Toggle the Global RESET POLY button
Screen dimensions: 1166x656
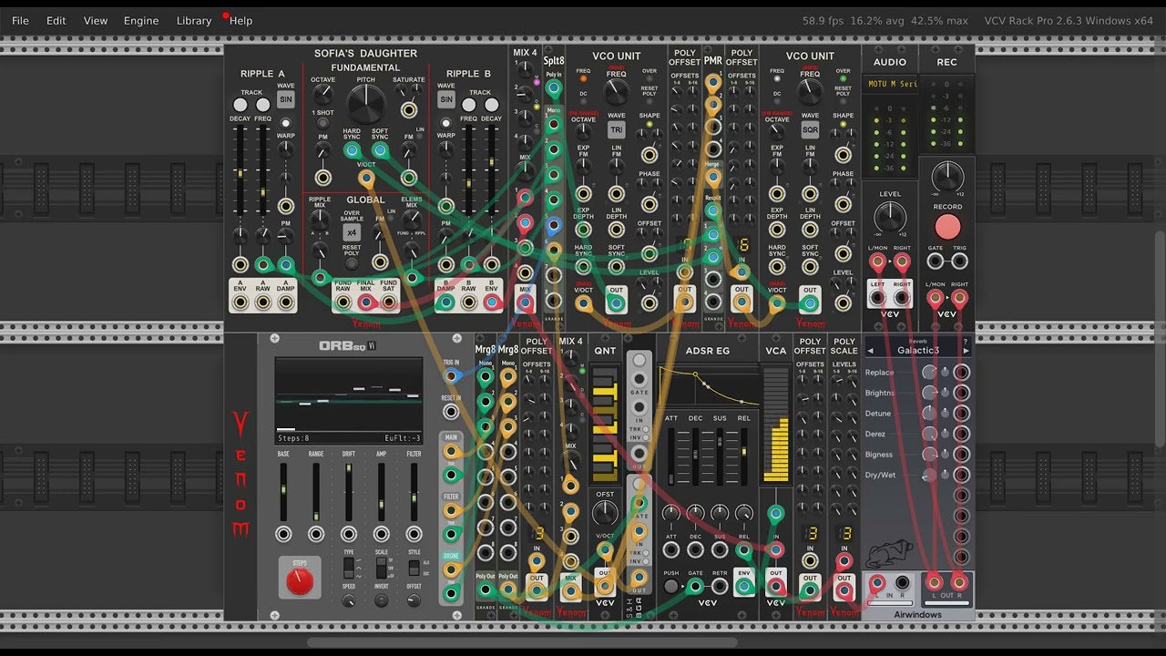click(352, 263)
